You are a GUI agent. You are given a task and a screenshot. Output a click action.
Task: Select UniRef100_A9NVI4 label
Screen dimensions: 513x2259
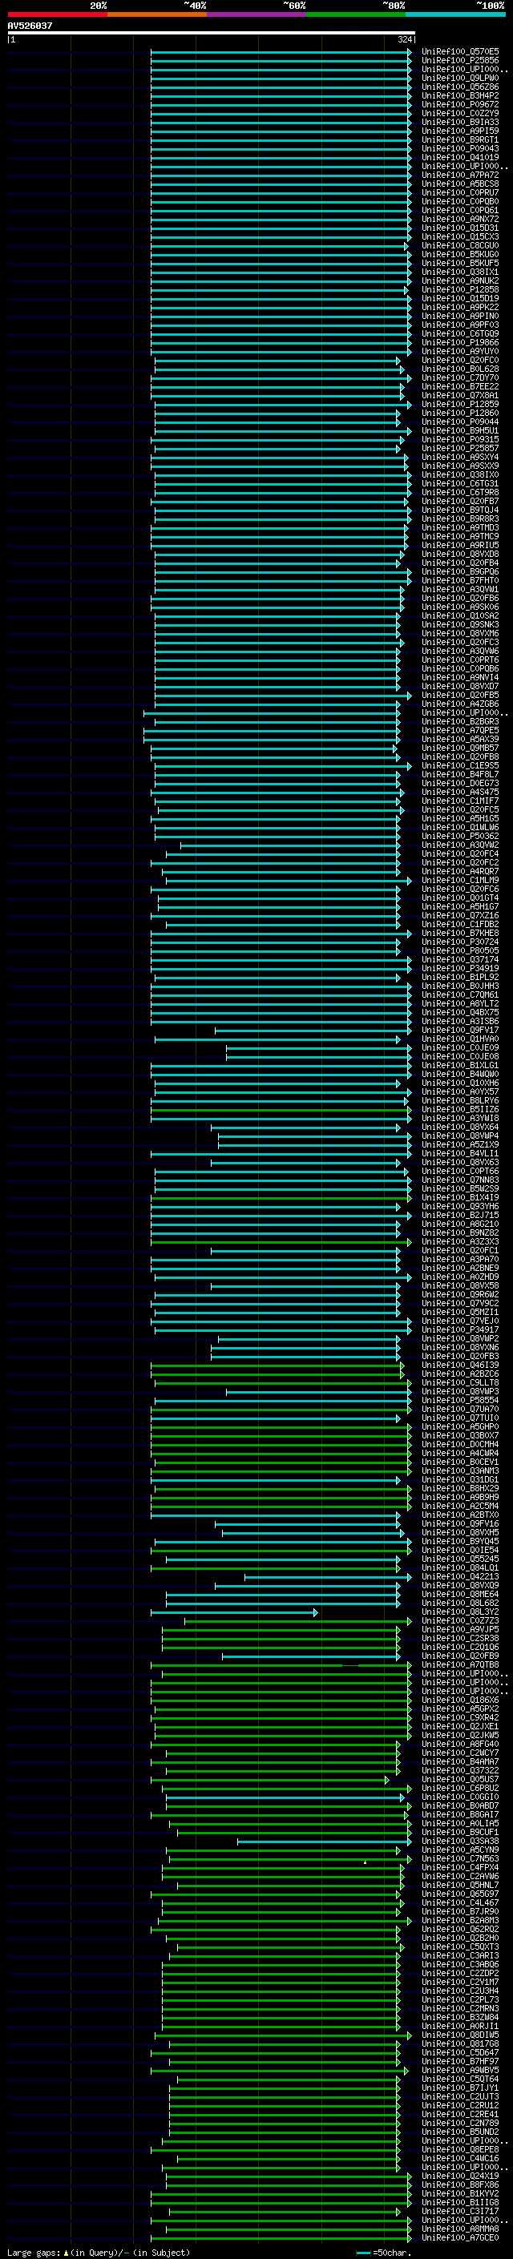[x=460, y=678]
